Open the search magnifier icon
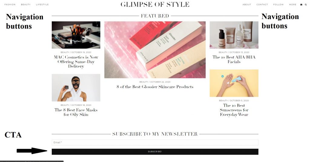This screenshot has width=310, height=162. (306, 5)
